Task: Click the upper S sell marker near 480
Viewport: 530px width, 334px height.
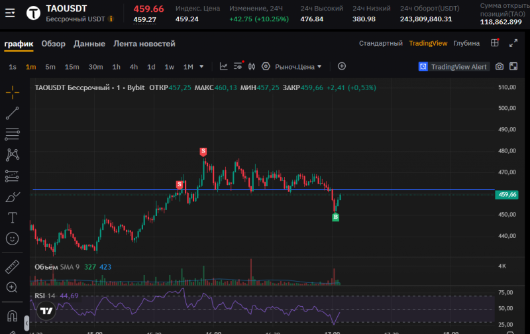Action: click(203, 152)
